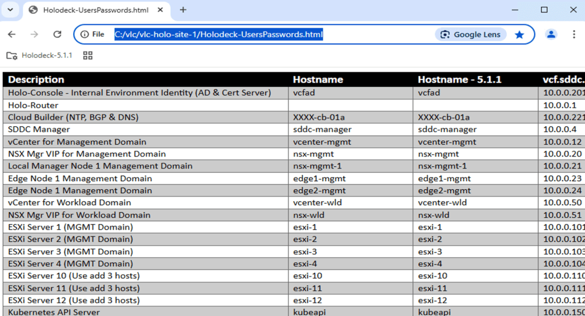Bookmark this page using the star icon

point(519,34)
